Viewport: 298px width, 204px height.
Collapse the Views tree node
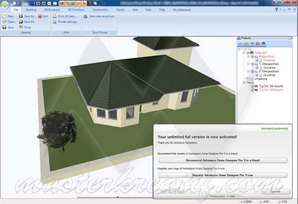pyautogui.click(x=244, y=83)
